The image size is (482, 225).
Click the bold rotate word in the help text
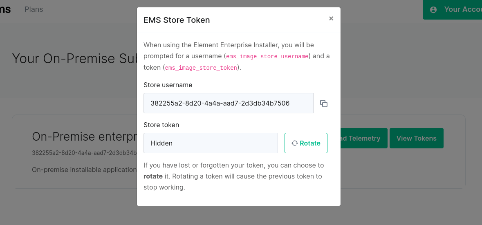pos(153,176)
